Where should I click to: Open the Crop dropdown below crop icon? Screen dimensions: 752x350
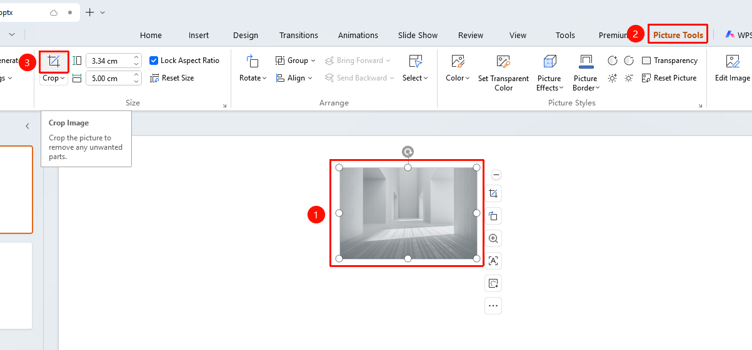point(54,78)
